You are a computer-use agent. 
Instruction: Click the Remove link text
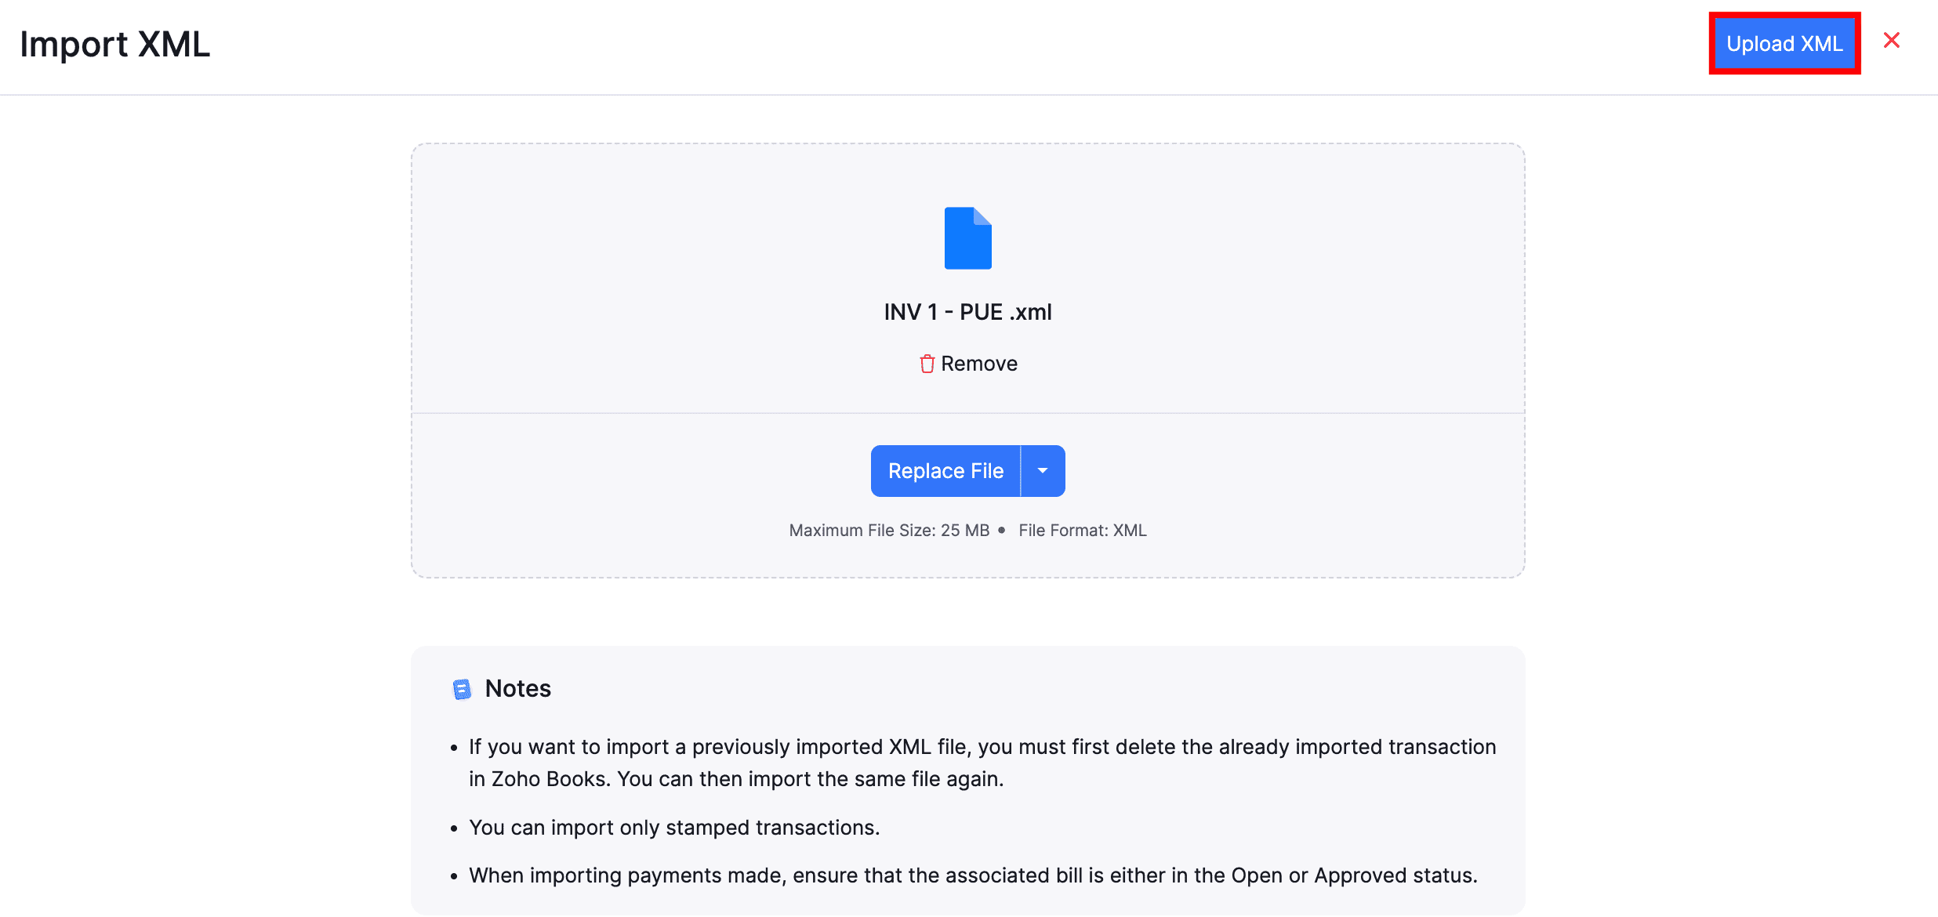(x=979, y=364)
